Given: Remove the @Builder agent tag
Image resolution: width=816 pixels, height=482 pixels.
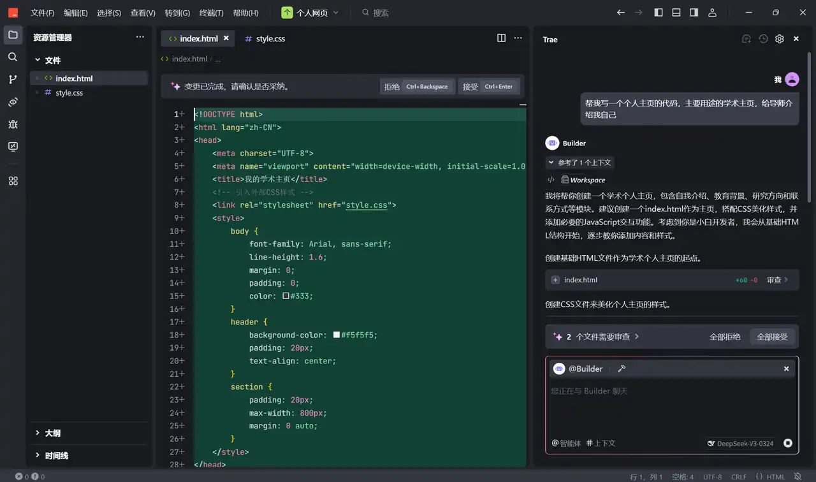Looking at the screenshot, I should point(786,369).
